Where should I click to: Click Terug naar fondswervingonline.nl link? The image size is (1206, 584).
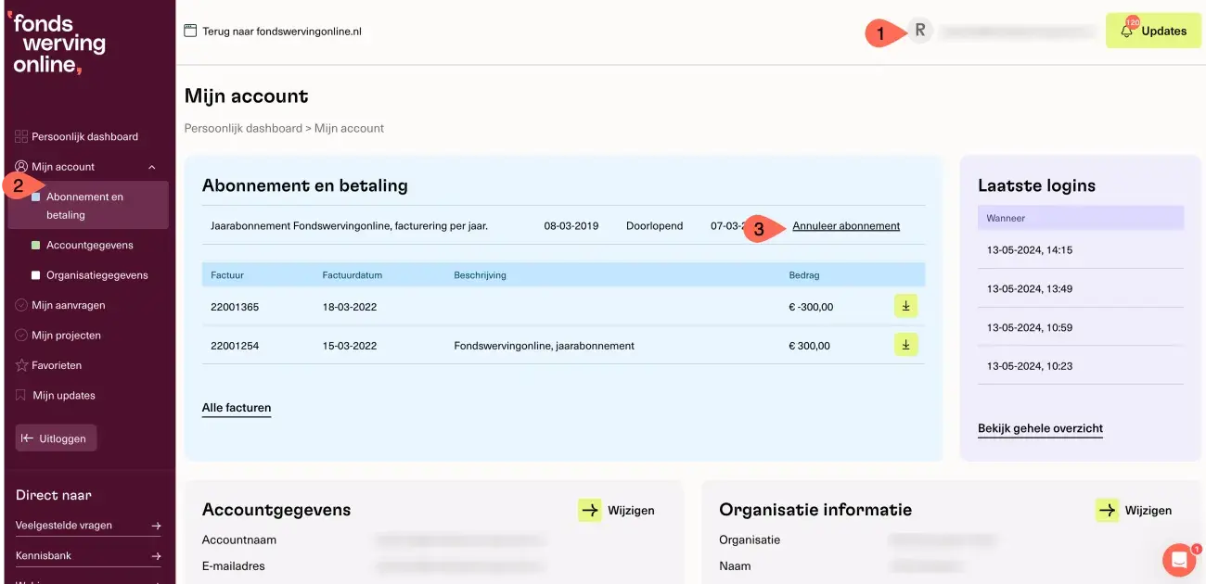[281, 31]
